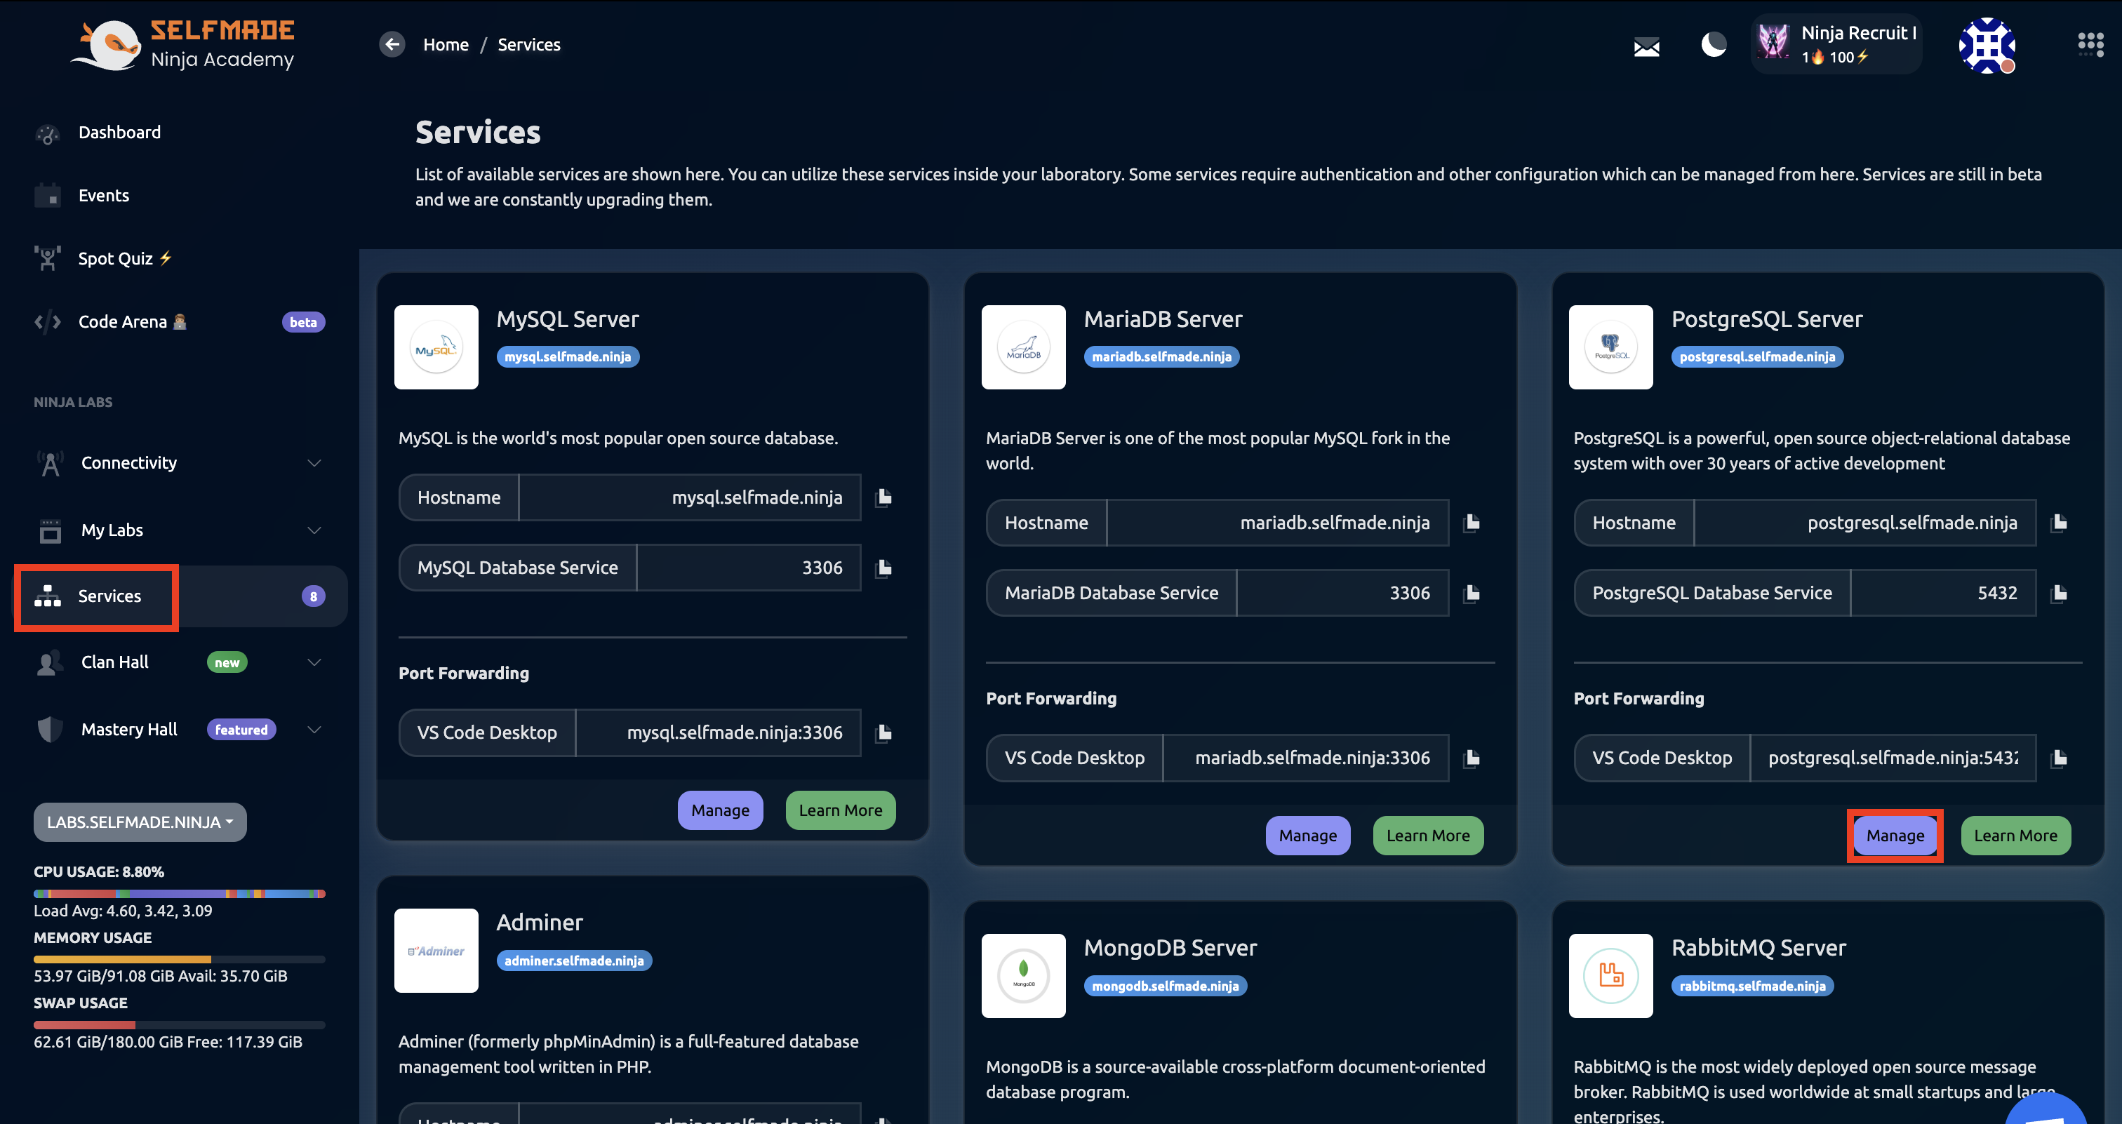Click the Home breadcrumb link
Screen dimensions: 2122x1124
[446, 44]
